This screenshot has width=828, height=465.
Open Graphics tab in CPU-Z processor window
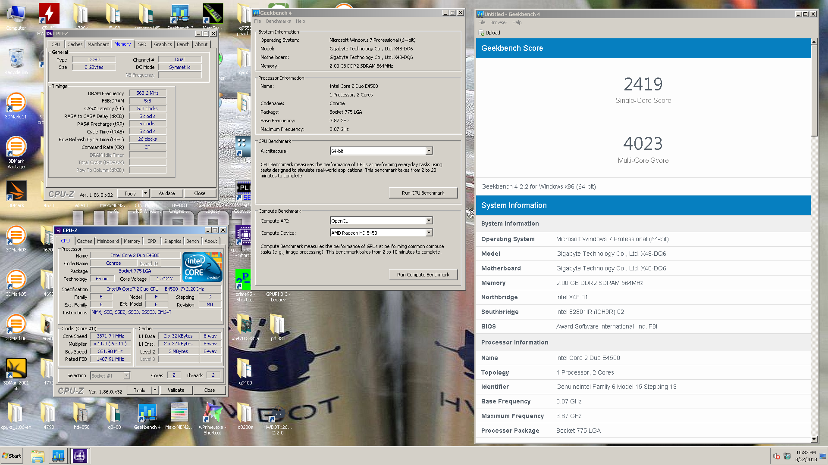tap(172, 241)
